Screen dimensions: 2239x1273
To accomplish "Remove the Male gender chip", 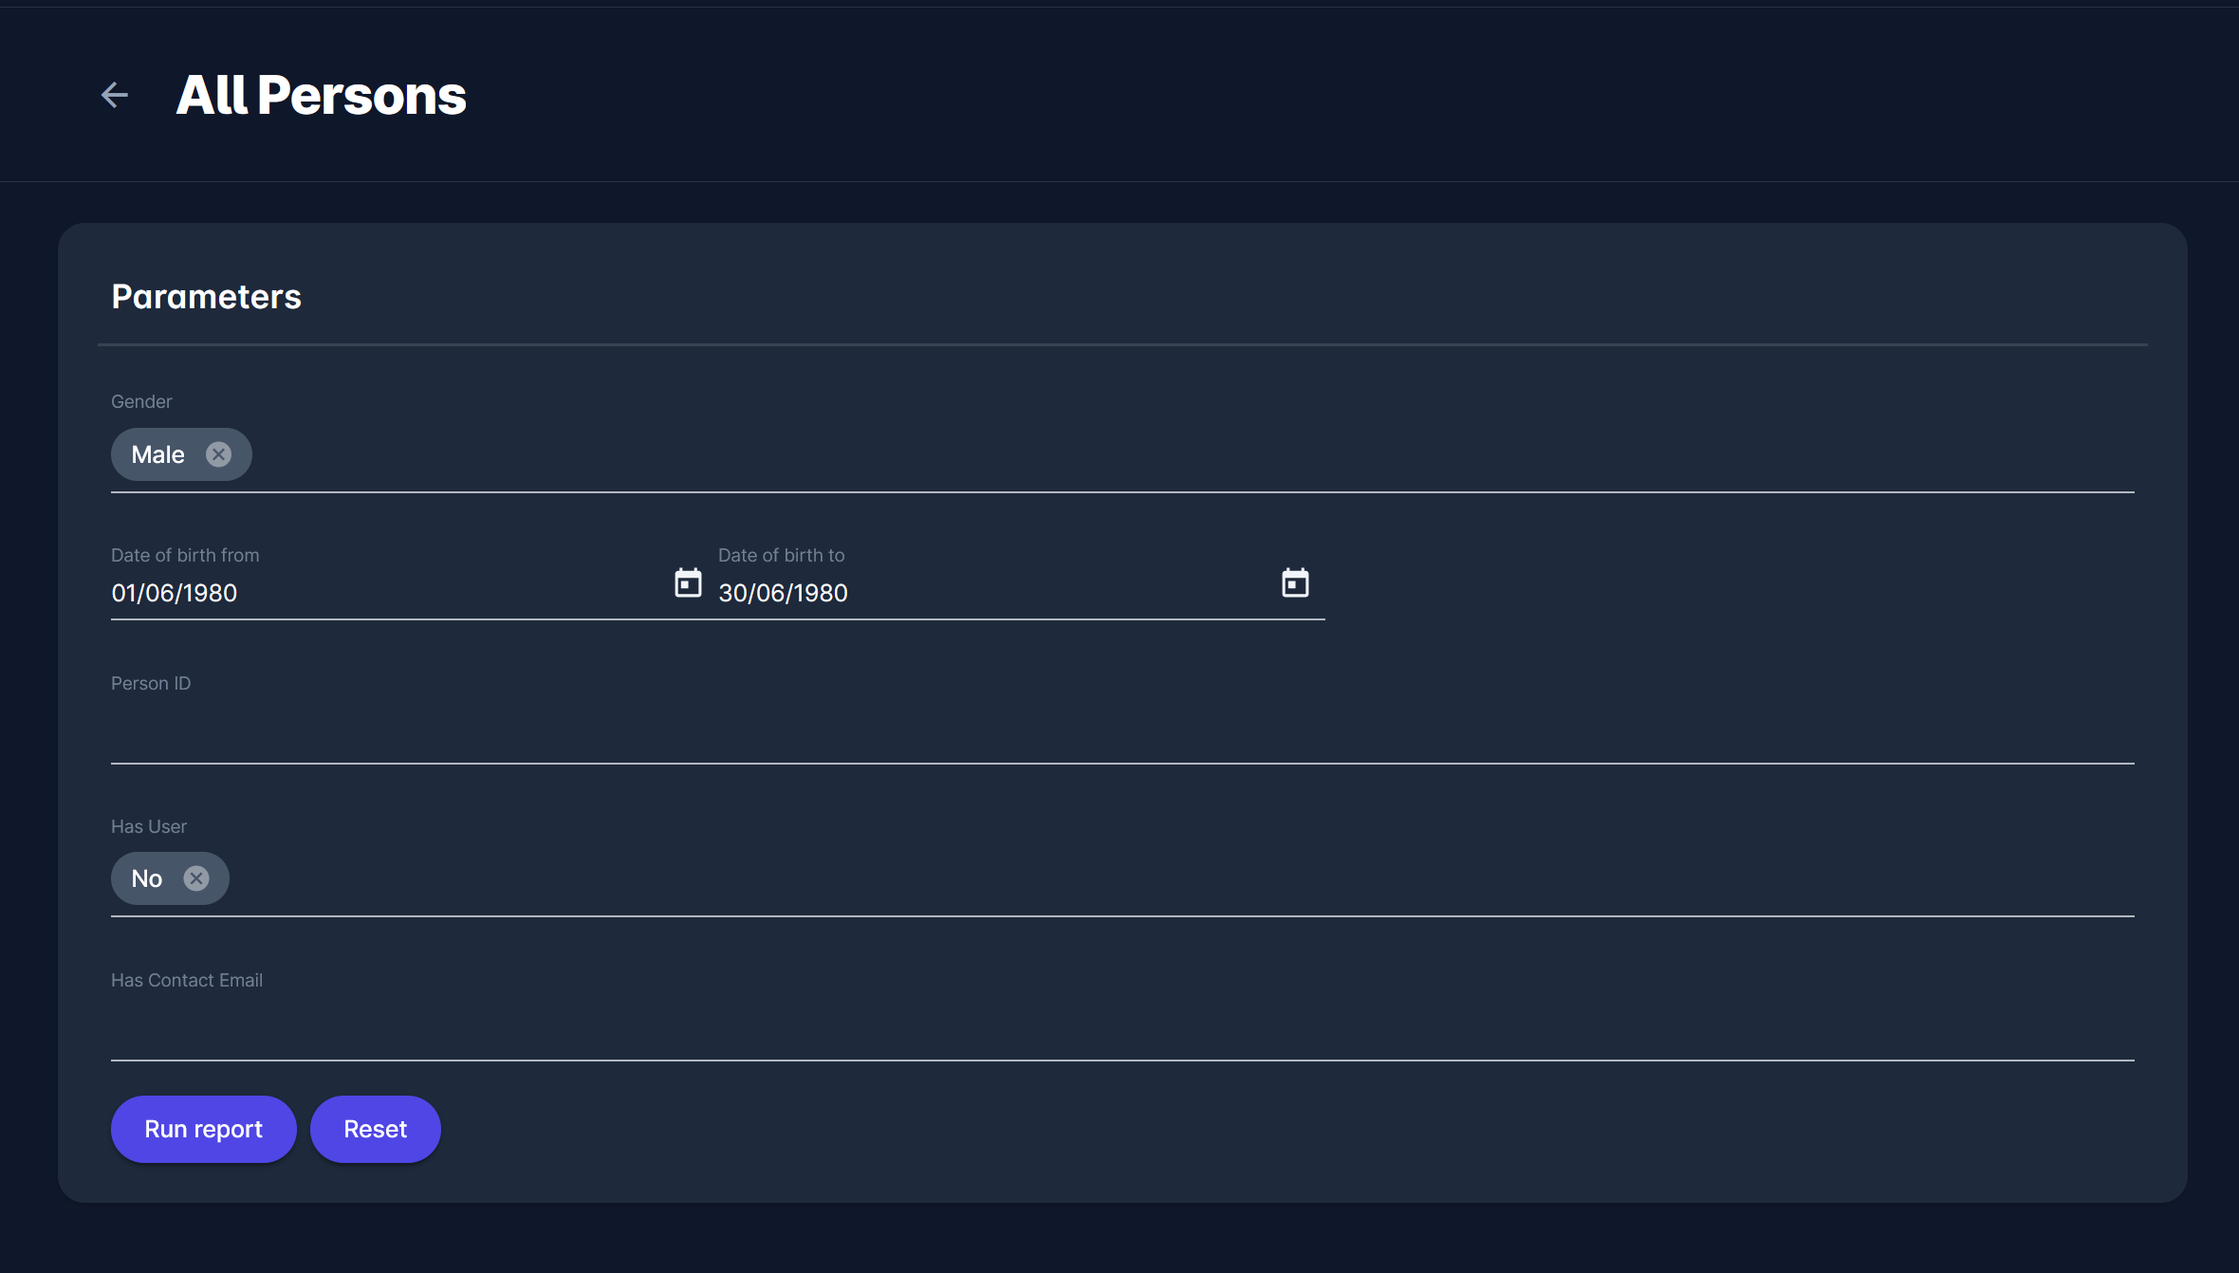I will click(218, 454).
